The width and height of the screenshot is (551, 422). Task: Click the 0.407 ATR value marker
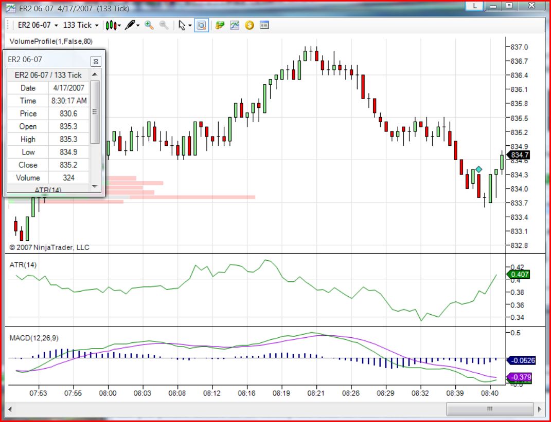tap(518, 274)
